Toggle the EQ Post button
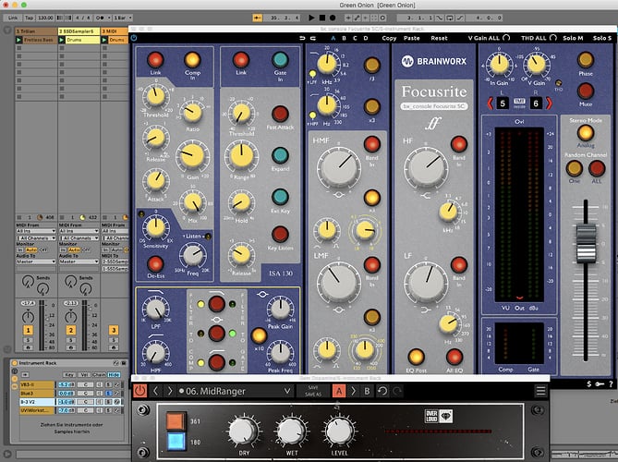 tap(417, 357)
